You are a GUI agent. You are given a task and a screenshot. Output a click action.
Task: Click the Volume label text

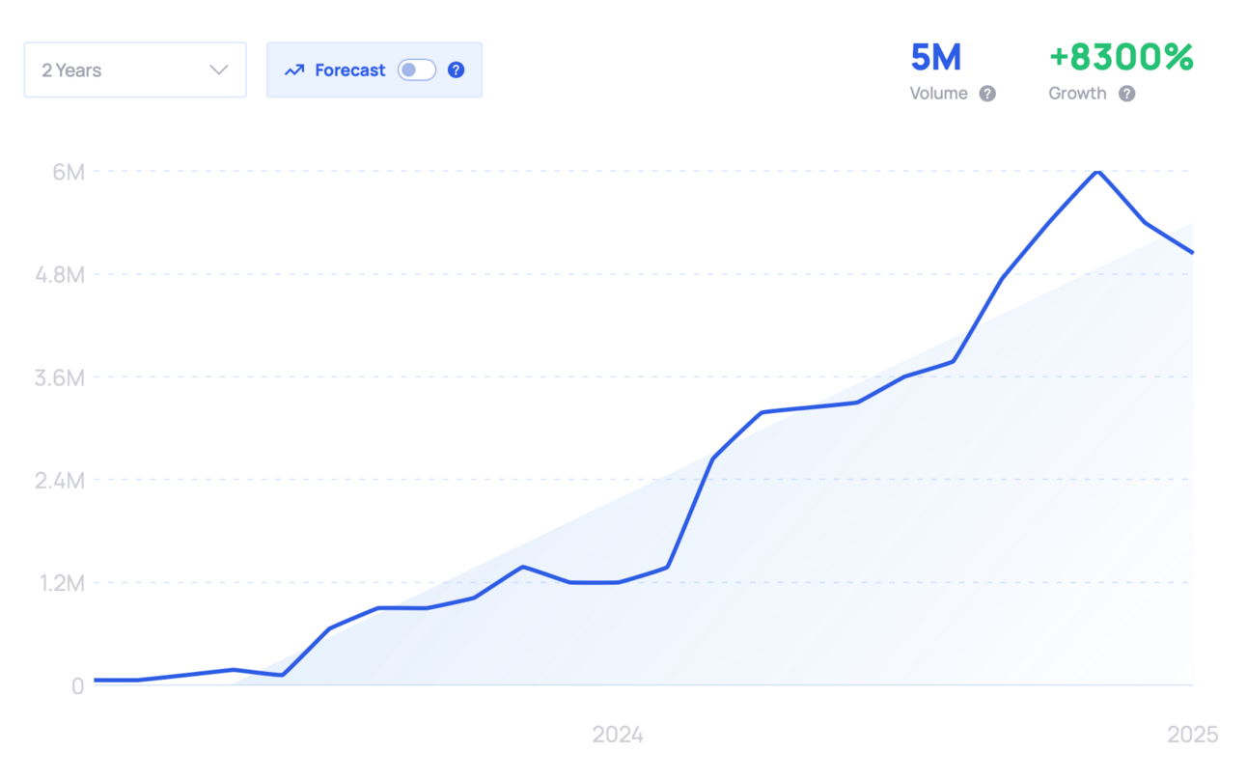[x=938, y=94]
